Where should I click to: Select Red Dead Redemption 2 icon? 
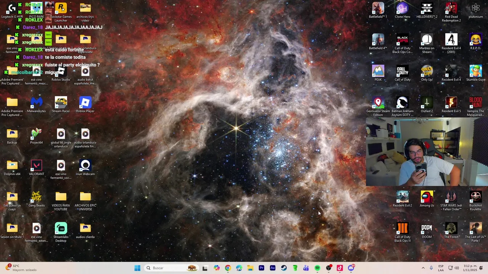pyautogui.click(x=451, y=12)
